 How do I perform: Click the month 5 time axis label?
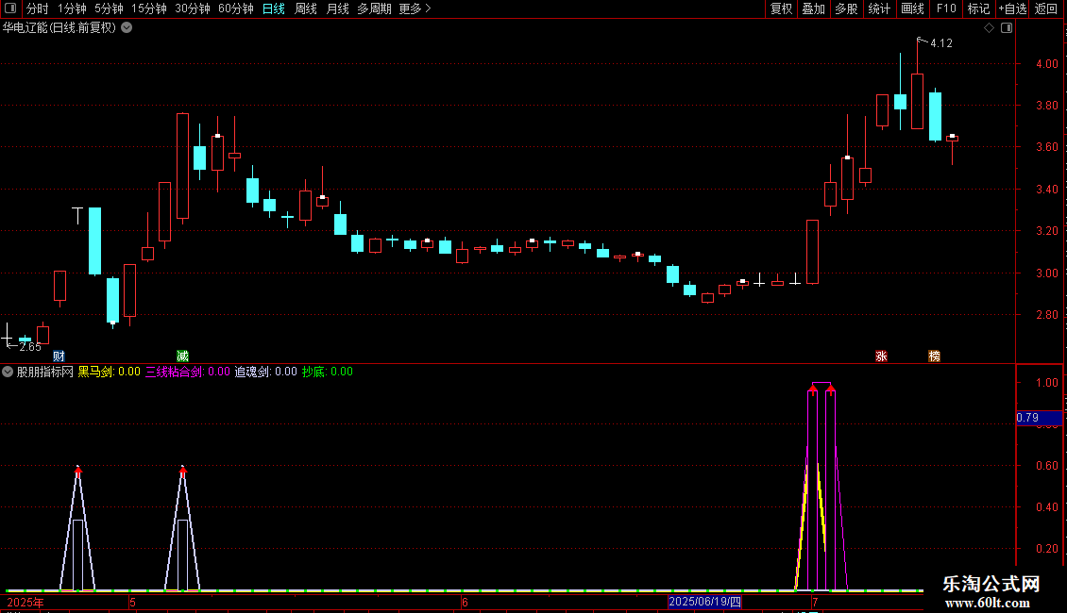(x=133, y=603)
